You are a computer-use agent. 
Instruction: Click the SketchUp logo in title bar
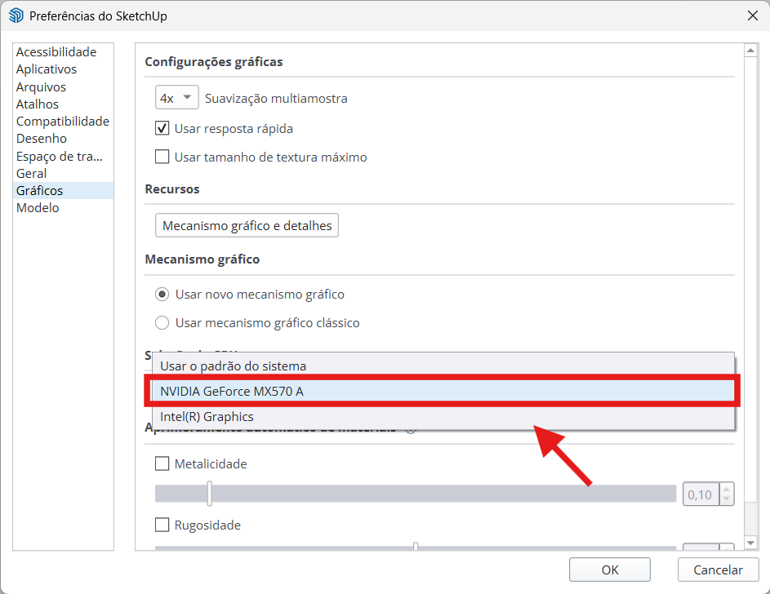[16, 16]
